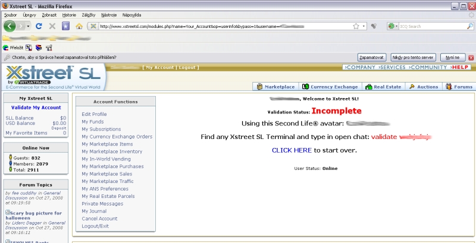
Task: Bookmark this page with the star icon
Action: pos(356,26)
